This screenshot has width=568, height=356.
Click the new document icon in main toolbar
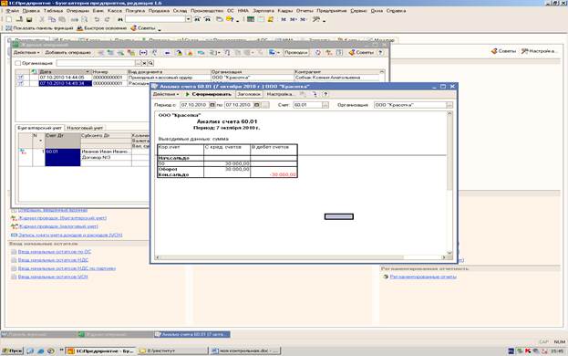[x=9, y=19]
